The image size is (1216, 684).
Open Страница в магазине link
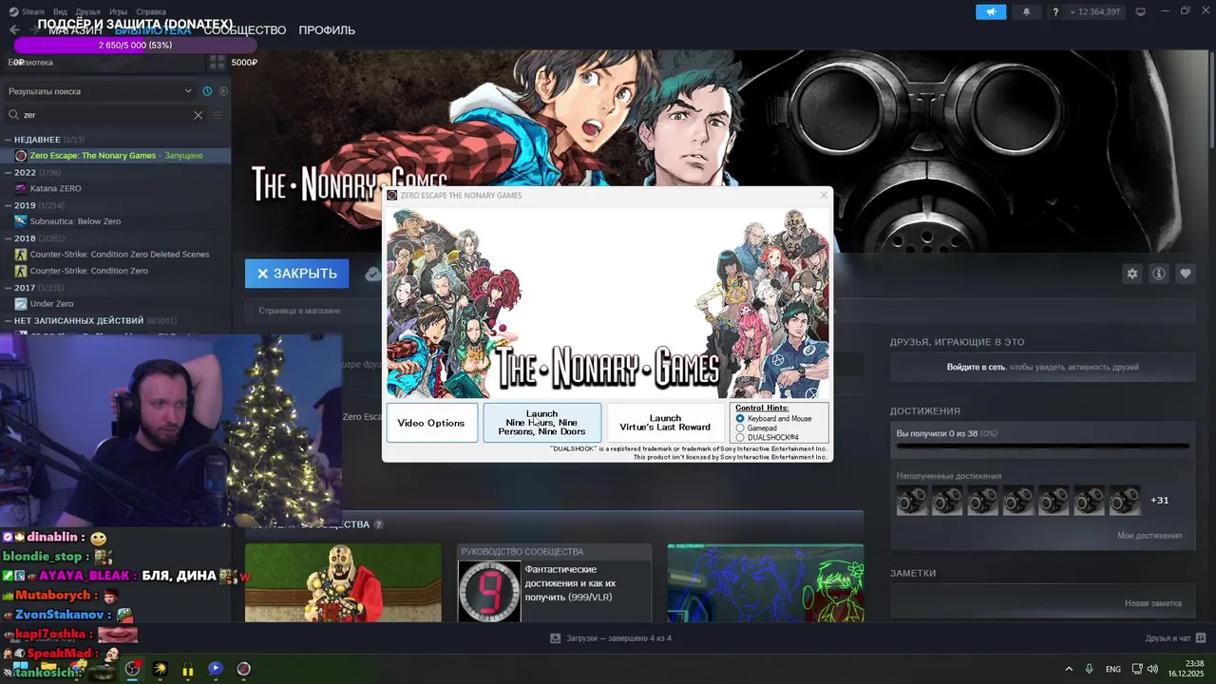pyautogui.click(x=299, y=311)
